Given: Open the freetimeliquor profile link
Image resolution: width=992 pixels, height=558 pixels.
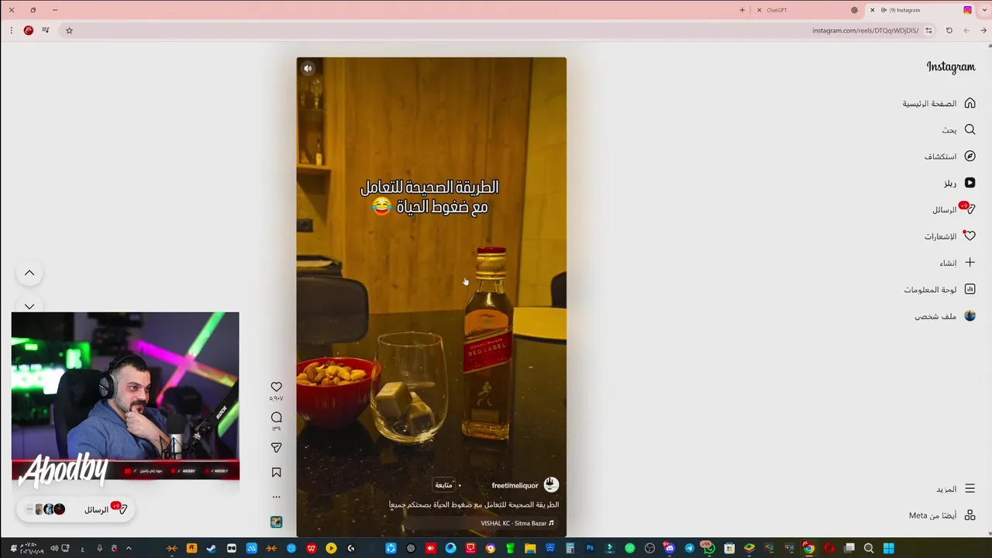Looking at the screenshot, I should click(515, 485).
